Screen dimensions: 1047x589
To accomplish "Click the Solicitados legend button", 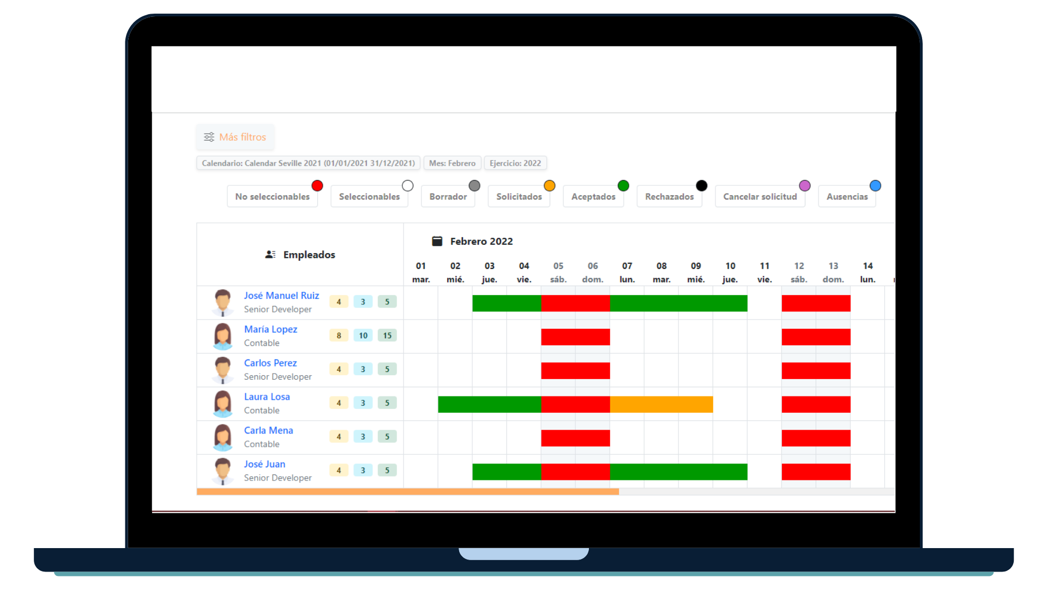I will tap(519, 196).
